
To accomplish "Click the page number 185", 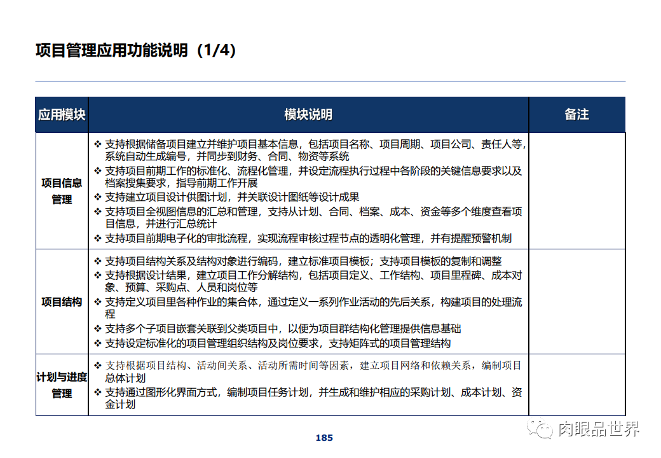I will coord(324,437).
